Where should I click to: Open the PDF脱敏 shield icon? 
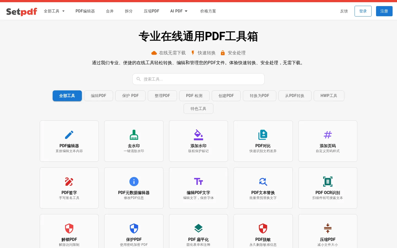[263, 228]
